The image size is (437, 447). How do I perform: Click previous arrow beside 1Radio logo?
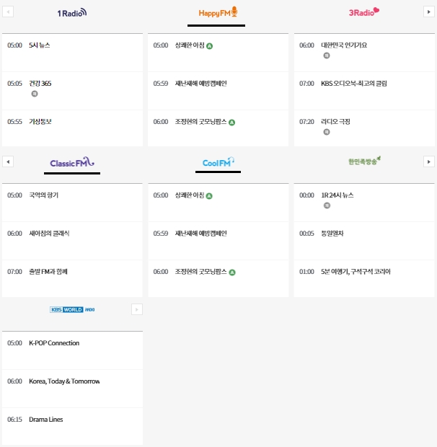point(8,12)
